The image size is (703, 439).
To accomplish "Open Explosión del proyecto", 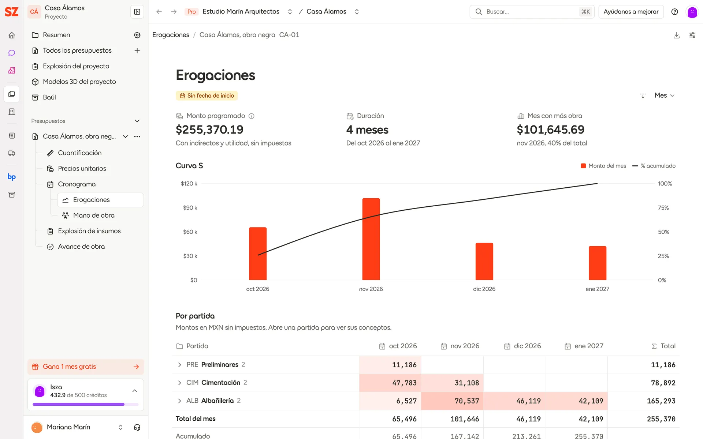I will (x=76, y=66).
